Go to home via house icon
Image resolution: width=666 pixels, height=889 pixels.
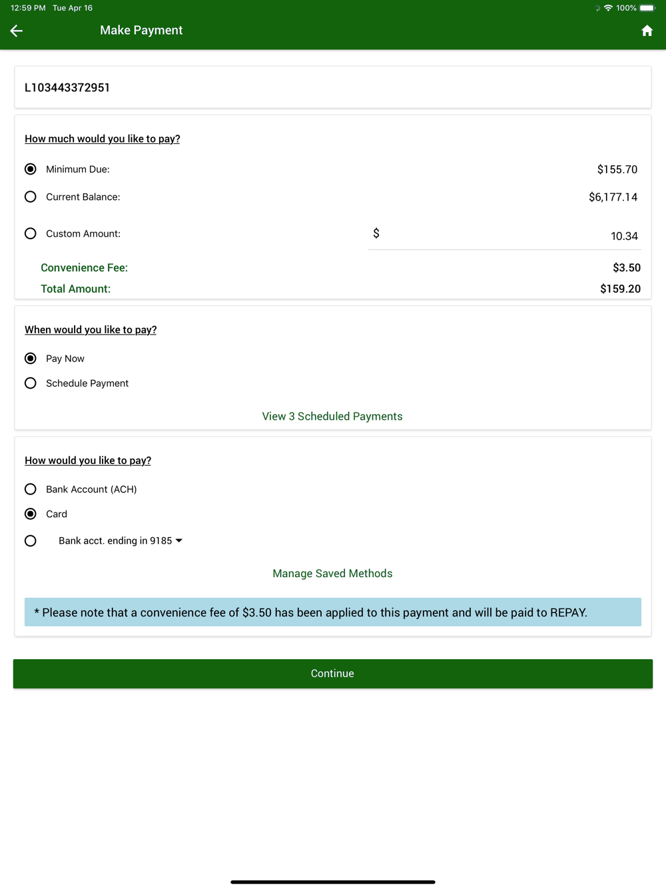[x=647, y=31]
